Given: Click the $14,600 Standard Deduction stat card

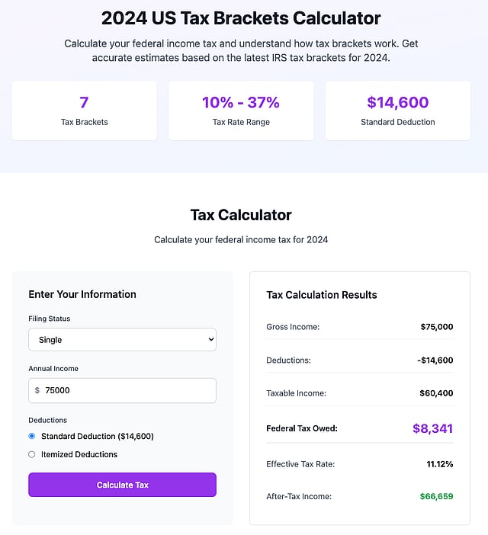Looking at the screenshot, I should (397, 111).
